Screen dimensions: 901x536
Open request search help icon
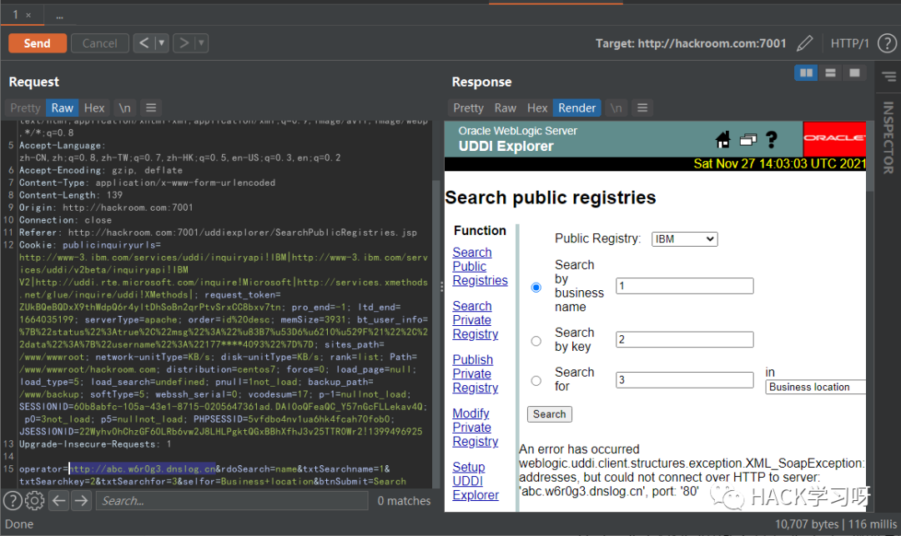(13, 500)
